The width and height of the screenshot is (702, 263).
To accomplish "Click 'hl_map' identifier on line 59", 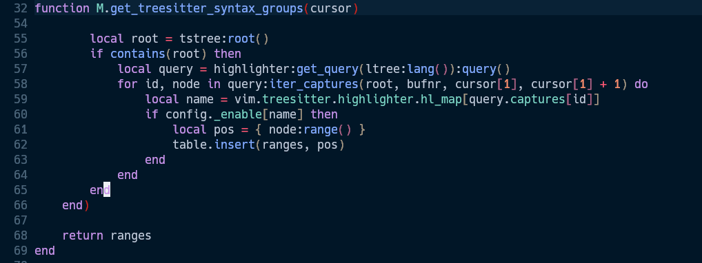I will point(441,99).
